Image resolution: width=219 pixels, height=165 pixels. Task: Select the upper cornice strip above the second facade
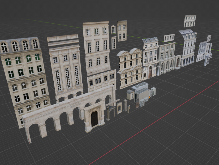coord(63,38)
